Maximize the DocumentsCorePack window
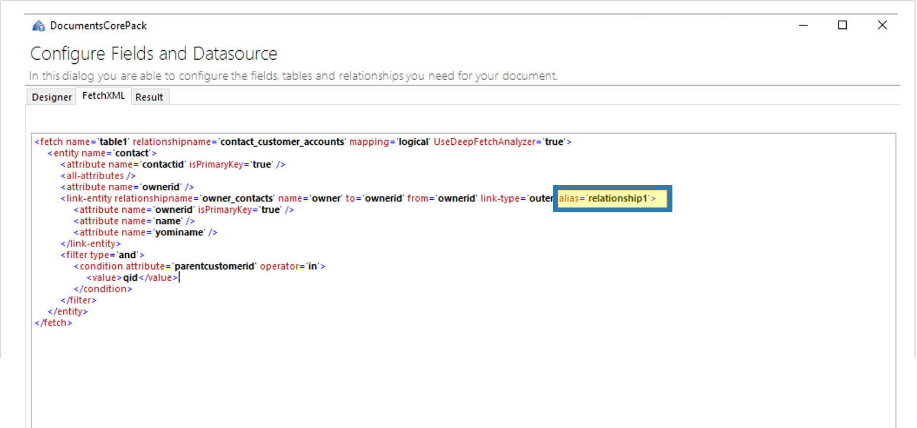 point(843,25)
